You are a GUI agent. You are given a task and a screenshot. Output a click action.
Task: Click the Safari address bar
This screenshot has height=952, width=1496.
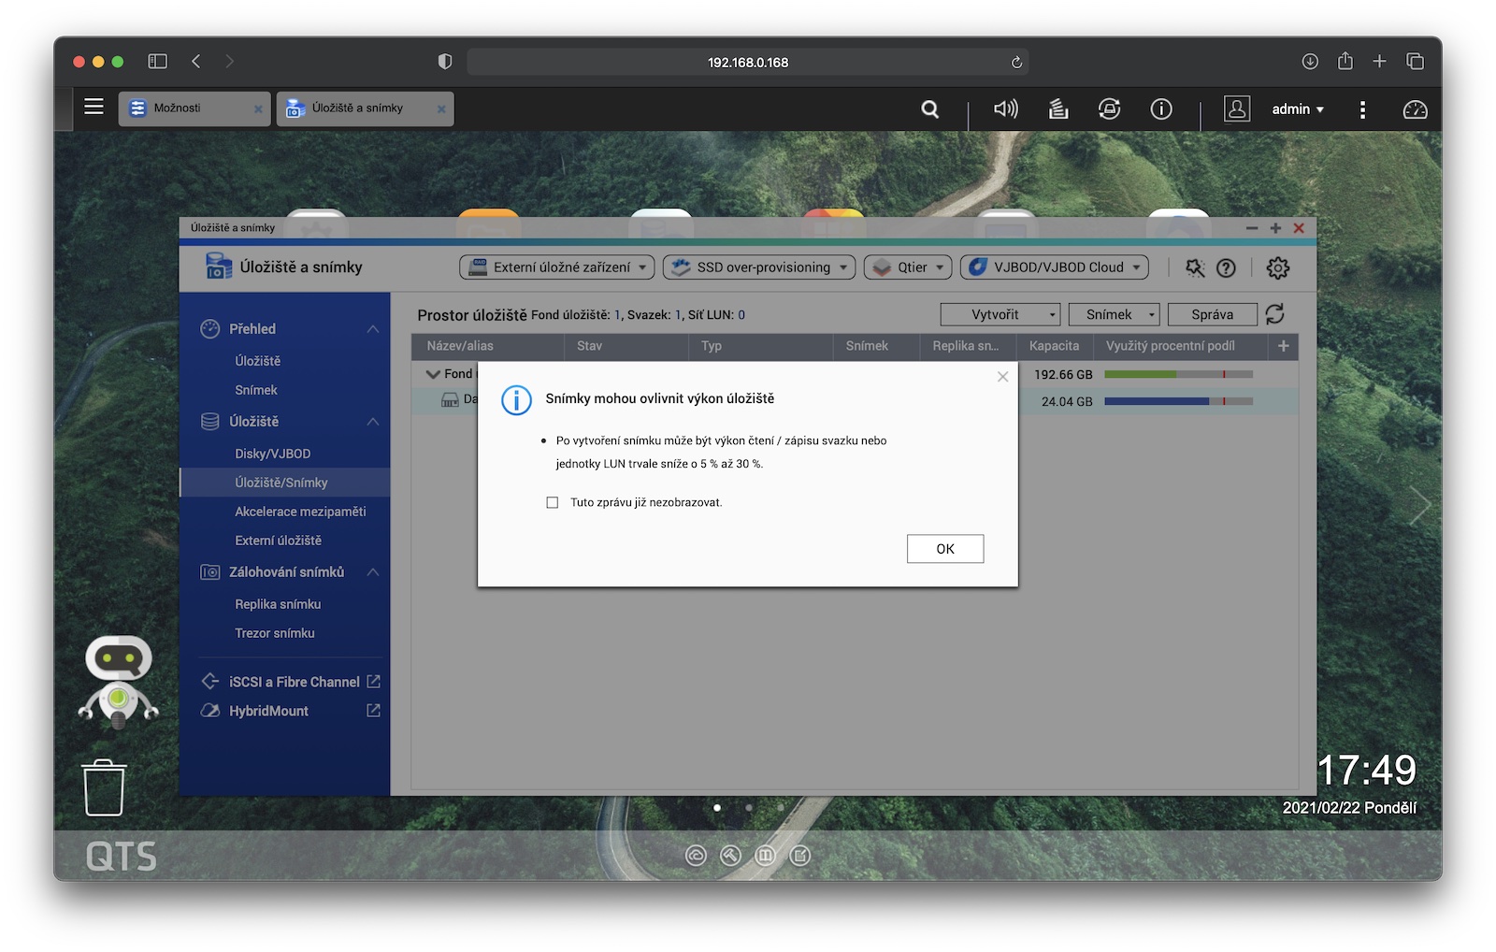pos(748,63)
